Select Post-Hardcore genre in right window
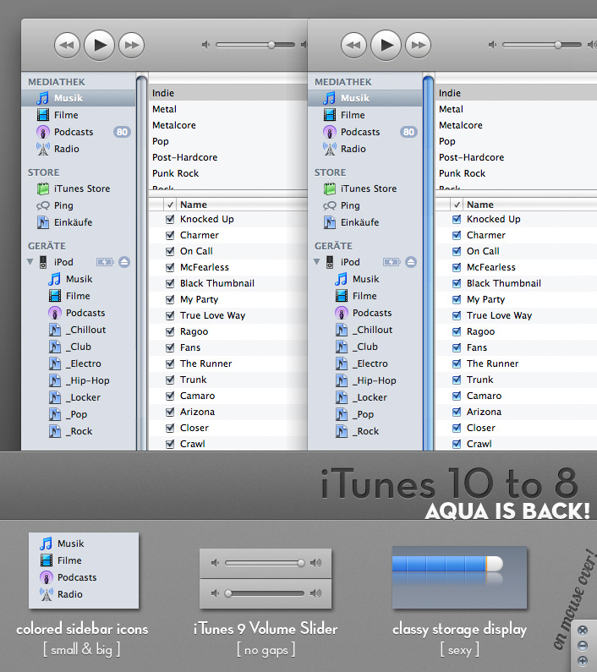Image resolution: width=597 pixels, height=672 pixels. click(516, 157)
